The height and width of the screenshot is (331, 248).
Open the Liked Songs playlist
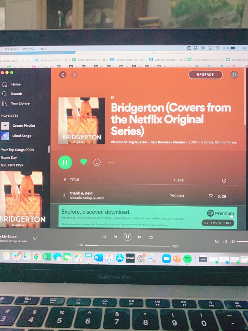click(21, 136)
